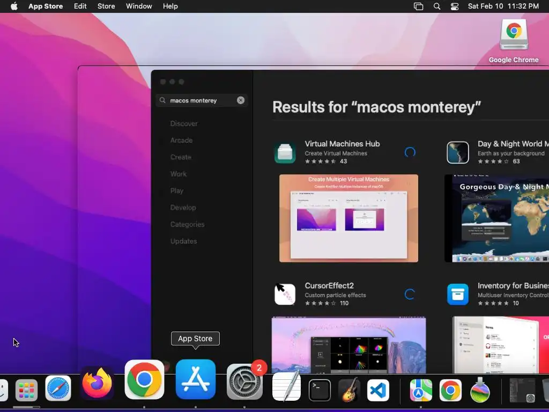
Task: Show date and time Sat Feb 10
Action: 503,6
